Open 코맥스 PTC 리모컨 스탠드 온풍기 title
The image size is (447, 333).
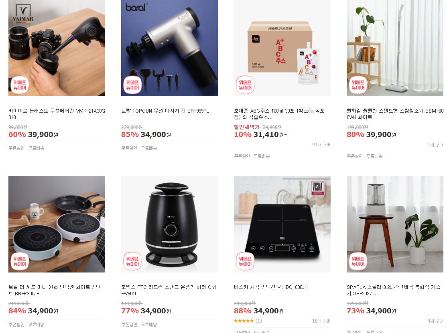pos(169,290)
